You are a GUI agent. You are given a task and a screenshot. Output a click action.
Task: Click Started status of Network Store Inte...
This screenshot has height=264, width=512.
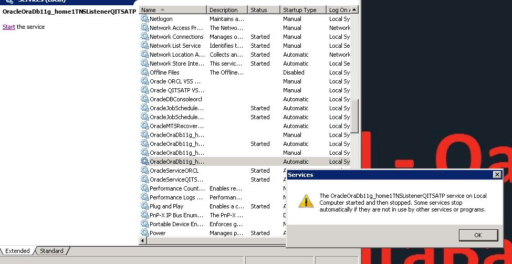coord(260,64)
